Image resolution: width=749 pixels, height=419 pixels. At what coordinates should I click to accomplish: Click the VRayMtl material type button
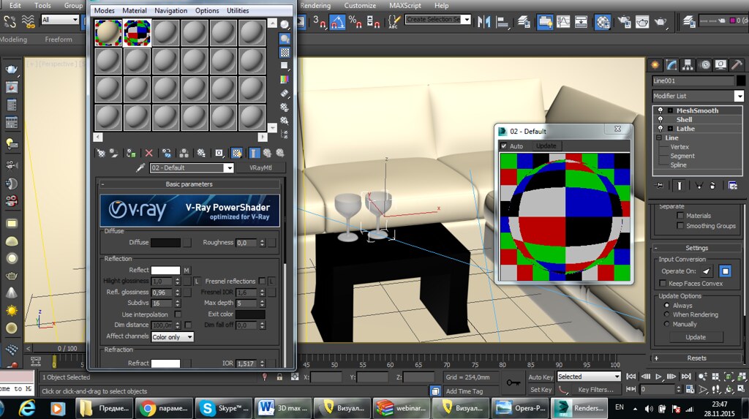(261, 168)
